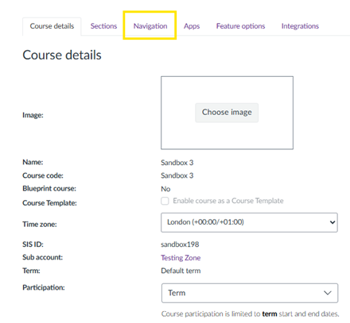Click the Default term value
Viewport: 350px width, 323px height.
[181, 271]
